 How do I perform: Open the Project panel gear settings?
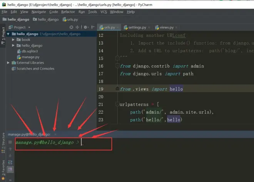tap(85, 27)
